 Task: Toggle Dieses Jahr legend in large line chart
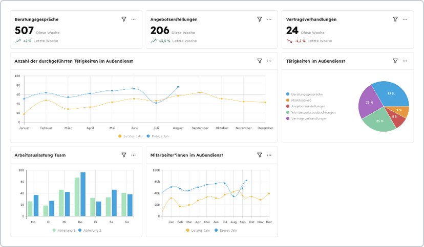158,136
